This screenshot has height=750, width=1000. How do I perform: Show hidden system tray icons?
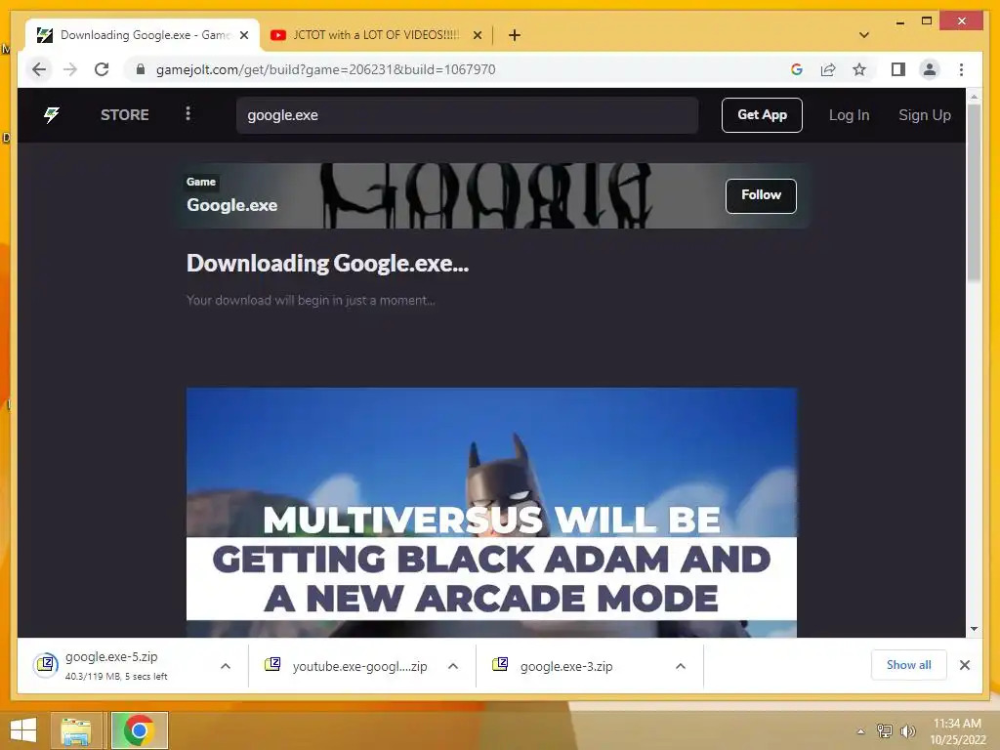(x=860, y=731)
